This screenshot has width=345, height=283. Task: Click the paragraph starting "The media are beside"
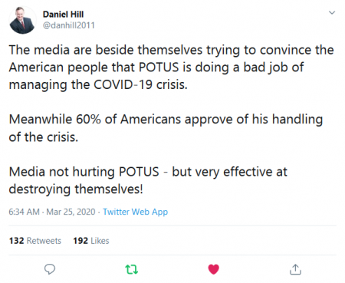172,67
